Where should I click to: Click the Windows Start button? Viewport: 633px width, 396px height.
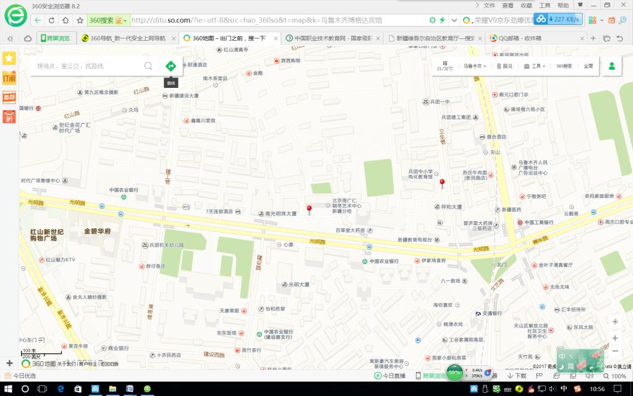(x=9, y=389)
